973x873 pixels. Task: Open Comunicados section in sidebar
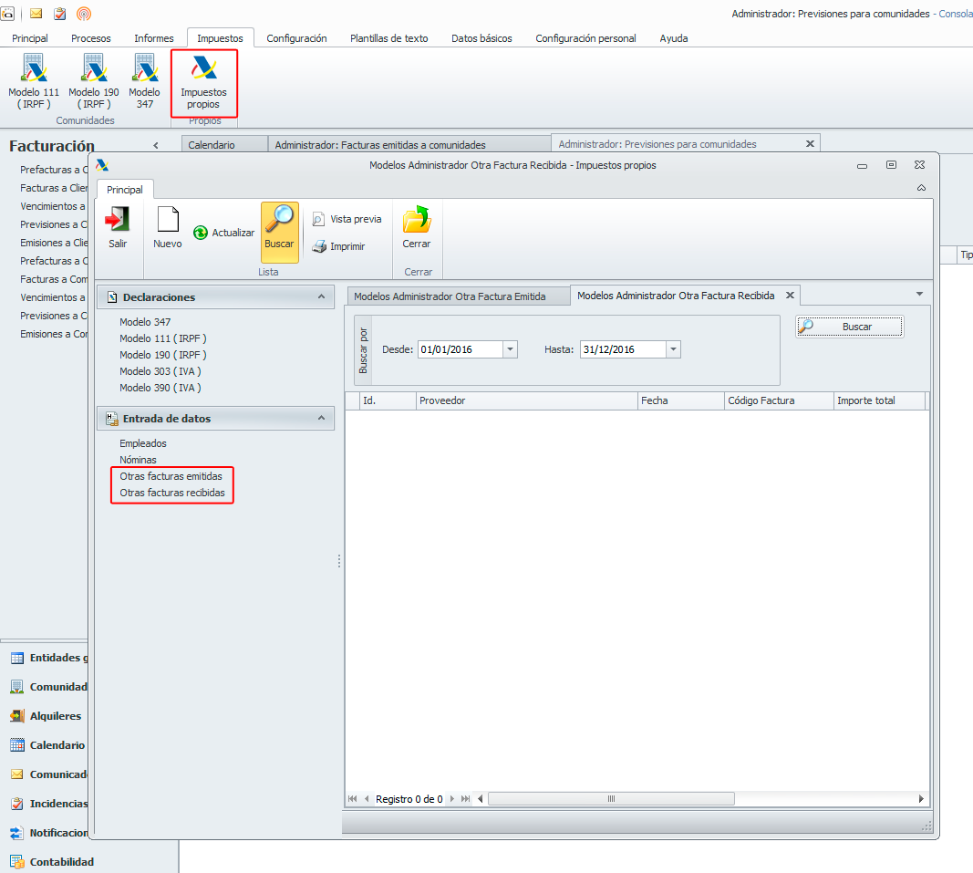coord(49,774)
